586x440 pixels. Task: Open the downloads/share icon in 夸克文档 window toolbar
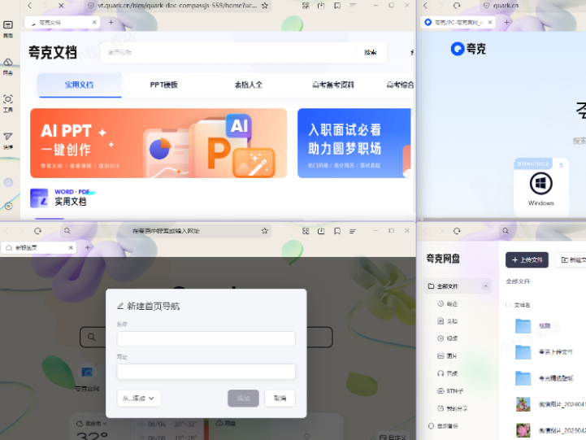321,6
